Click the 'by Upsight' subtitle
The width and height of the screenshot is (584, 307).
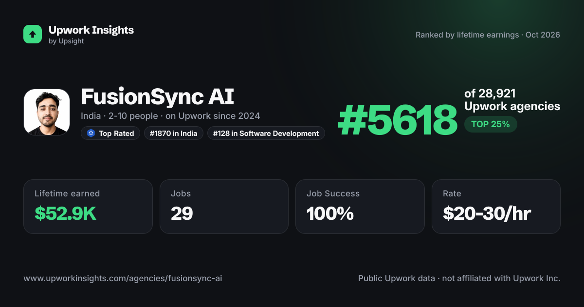(66, 41)
